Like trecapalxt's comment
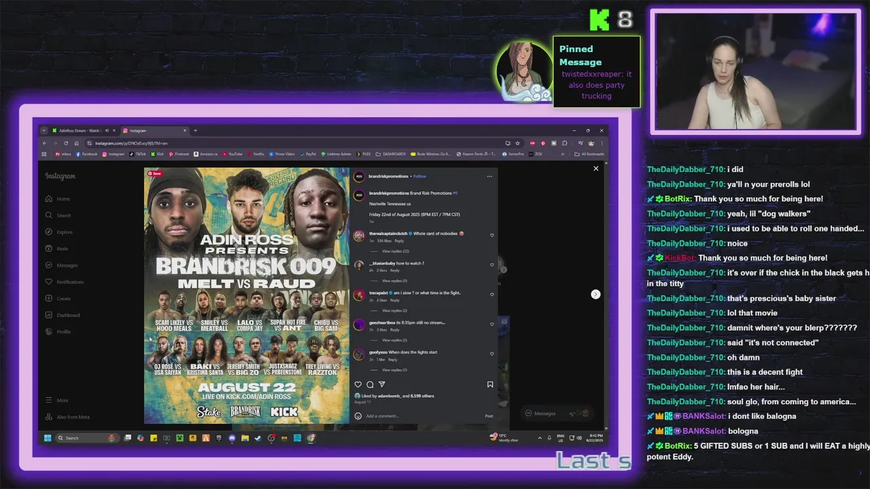The height and width of the screenshot is (489, 870). point(492,294)
